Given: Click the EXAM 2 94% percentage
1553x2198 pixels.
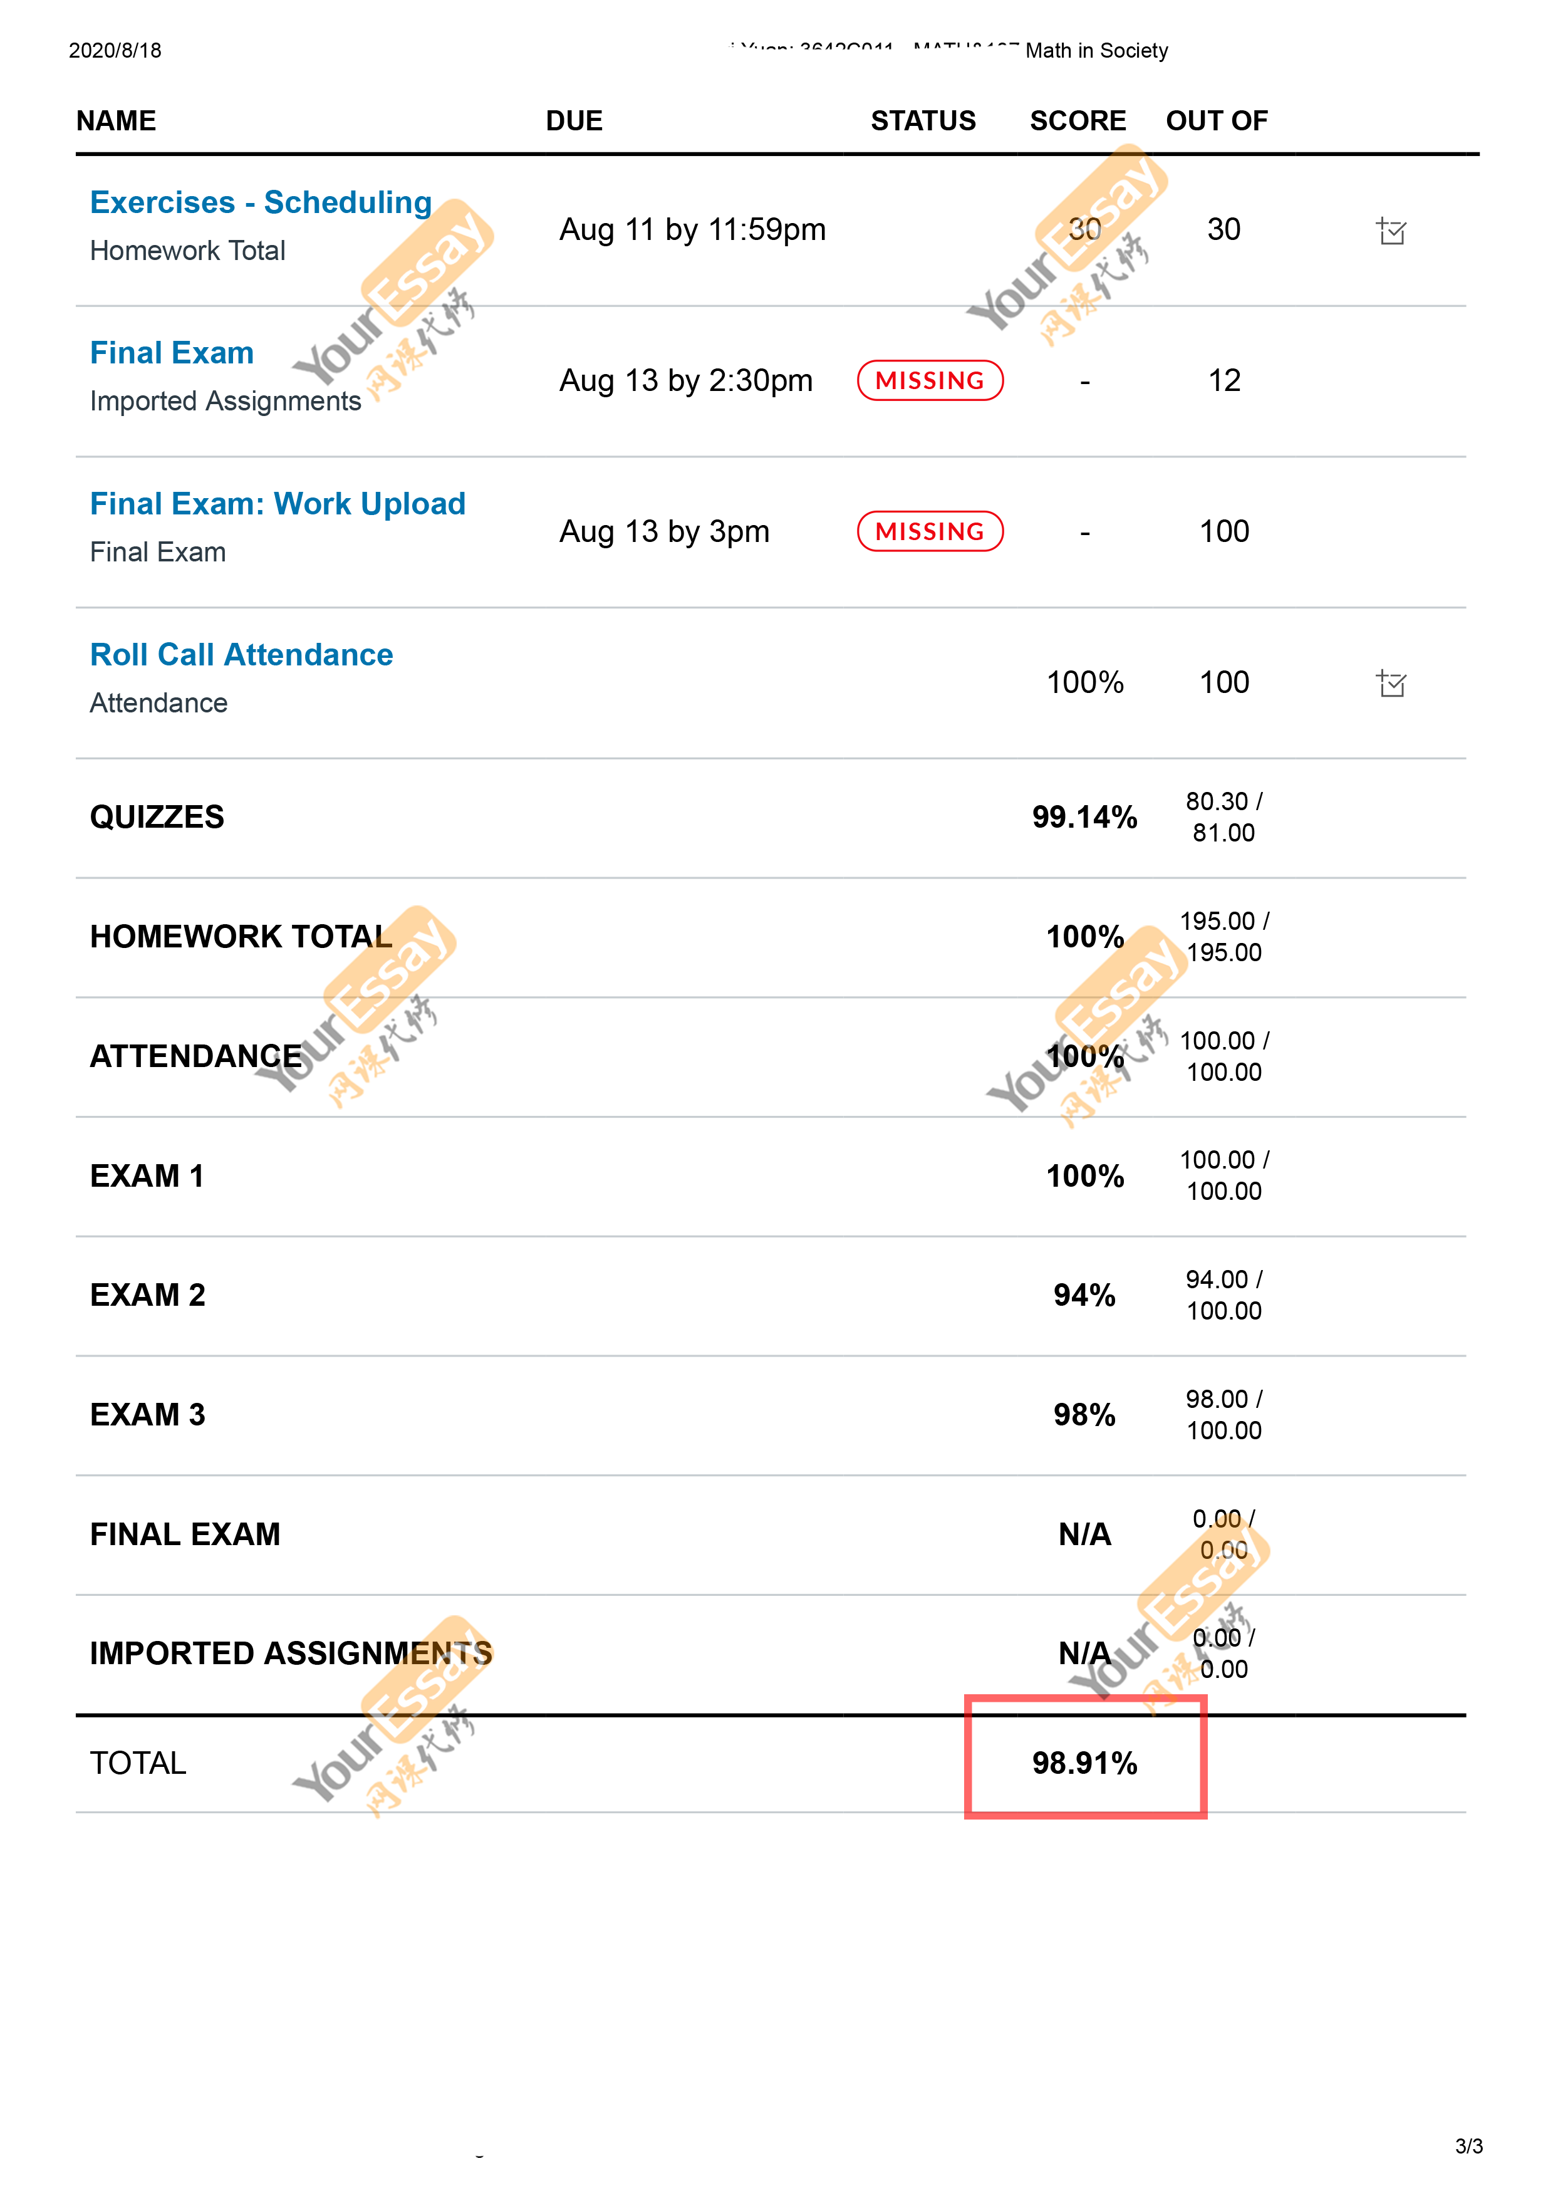Looking at the screenshot, I should [1084, 1295].
